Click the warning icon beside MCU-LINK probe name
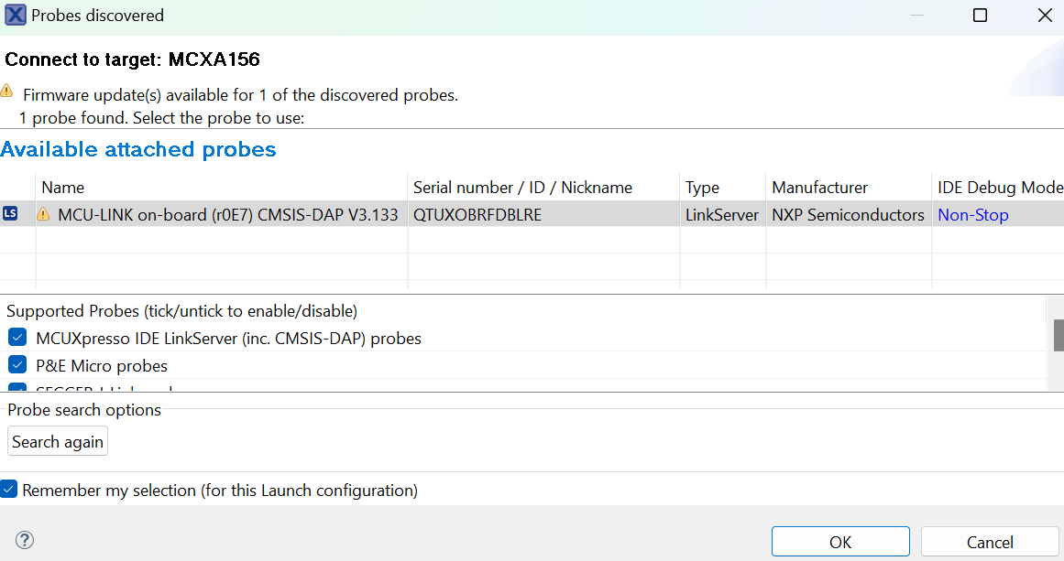Image resolution: width=1064 pixels, height=561 pixels. click(43, 215)
